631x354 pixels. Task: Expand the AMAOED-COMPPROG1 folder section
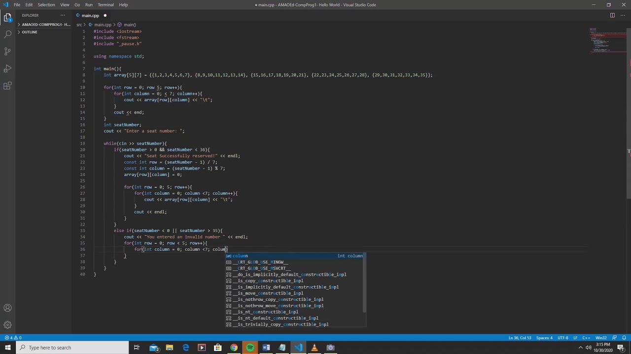pyautogui.click(x=44, y=25)
